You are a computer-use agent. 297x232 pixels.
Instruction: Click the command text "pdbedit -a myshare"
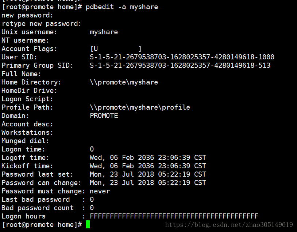point(121,7)
